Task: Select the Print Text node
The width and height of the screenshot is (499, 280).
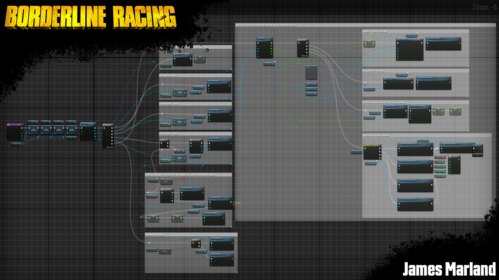Action: pos(478,150)
